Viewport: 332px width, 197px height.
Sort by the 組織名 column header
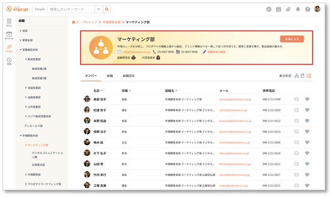(171, 91)
